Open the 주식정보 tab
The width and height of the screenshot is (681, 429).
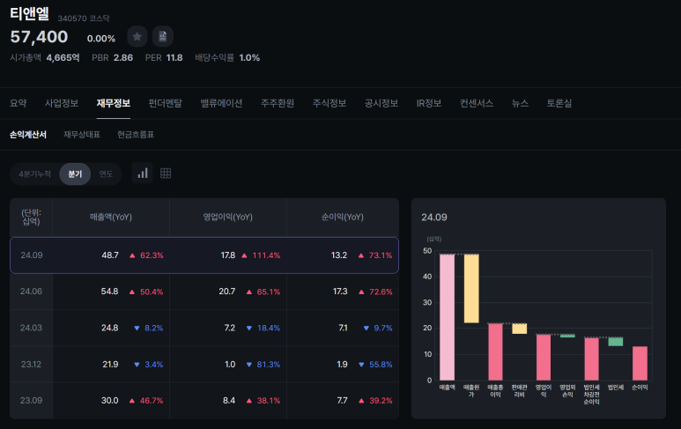[329, 103]
